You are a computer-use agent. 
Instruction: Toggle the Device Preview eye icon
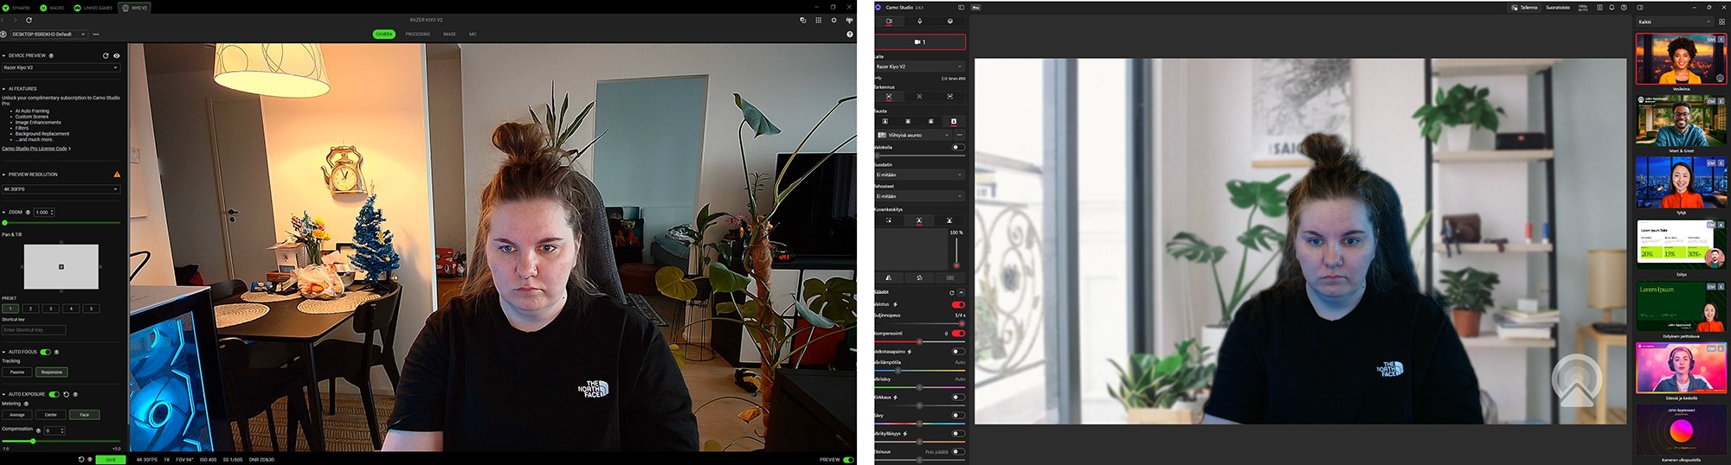[x=117, y=55]
